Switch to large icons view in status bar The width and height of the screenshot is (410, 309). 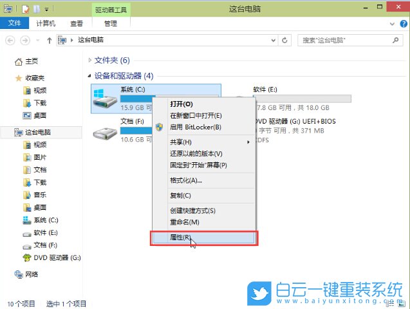[x=401, y=303]
